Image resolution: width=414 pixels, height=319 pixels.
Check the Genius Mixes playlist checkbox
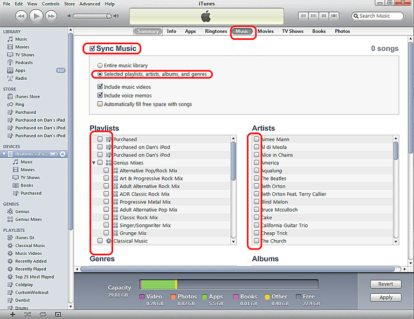tap(100, 163)
